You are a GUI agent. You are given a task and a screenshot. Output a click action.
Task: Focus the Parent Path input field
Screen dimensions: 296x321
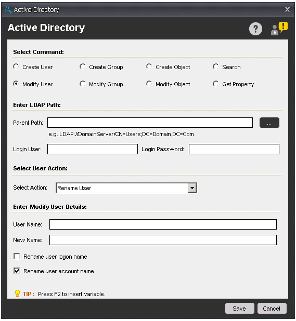click(150, 123)
